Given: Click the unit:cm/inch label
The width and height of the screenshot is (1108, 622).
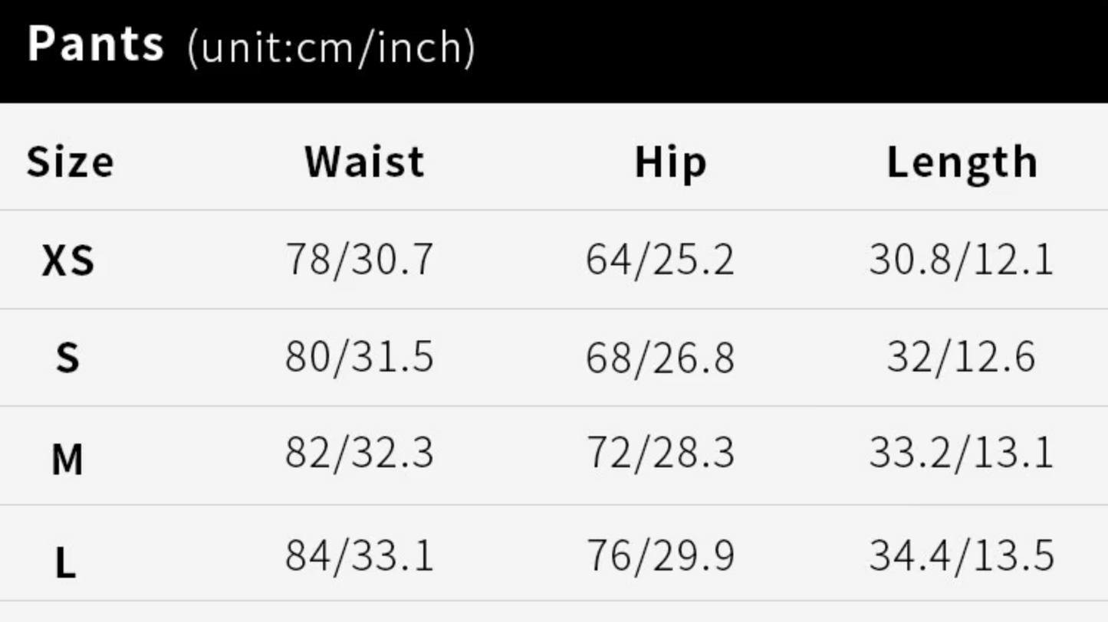Looking at the screenshot, I should 330,47.
